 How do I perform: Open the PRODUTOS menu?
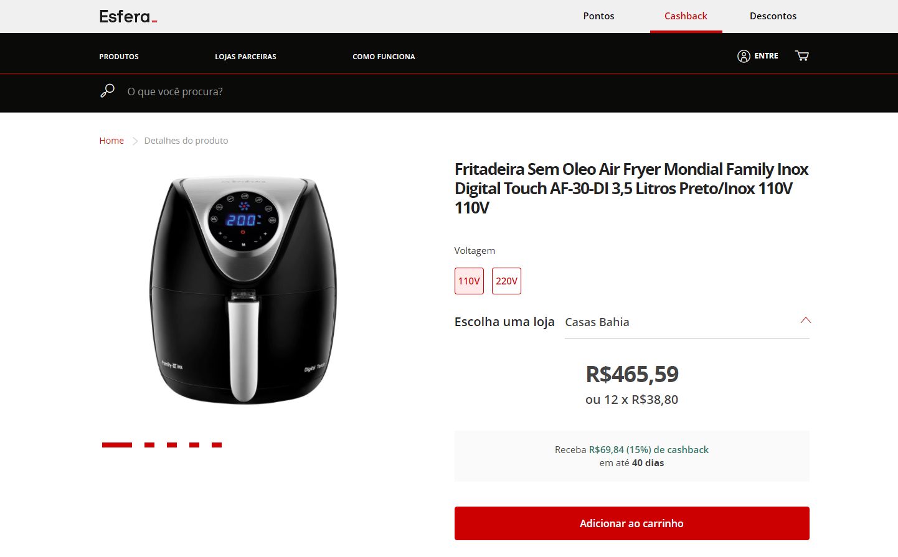[119, 57]
